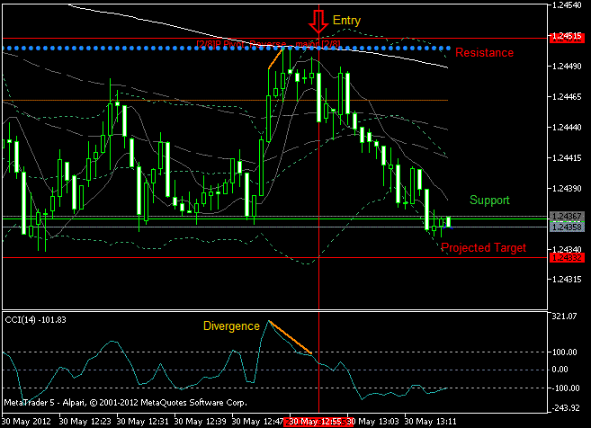Click the '30 May 12:23' time label
Screen dimensions: 591x428
85,421
